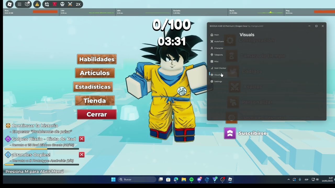Open File Explorer from the taskbar
This screenshot has height=188, width=335.
pos(184,179)
